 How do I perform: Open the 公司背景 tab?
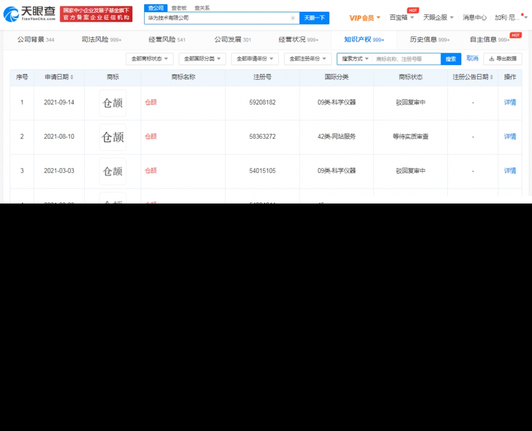pos(36,39)
